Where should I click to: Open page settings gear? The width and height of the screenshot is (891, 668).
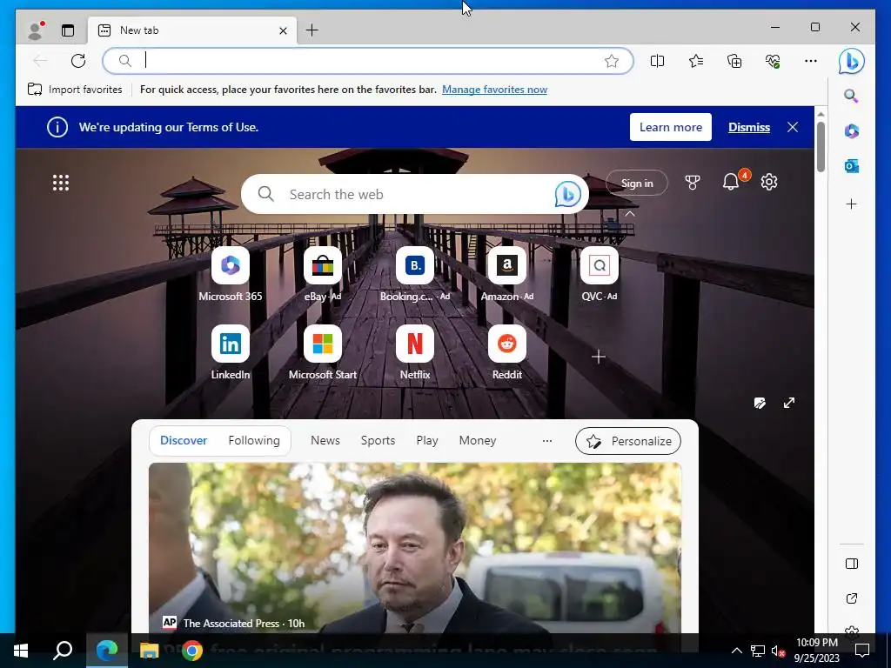pyautogui.click(x=769, y=182)
